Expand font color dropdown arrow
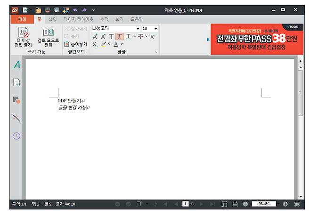The width and height of the screenshot is (310, 215). [x=122, y=44]
